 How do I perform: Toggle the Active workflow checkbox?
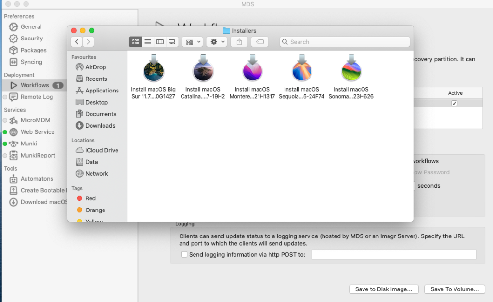coord(454,103)
